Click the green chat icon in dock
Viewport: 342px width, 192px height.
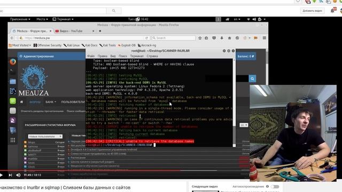[13, 101]
